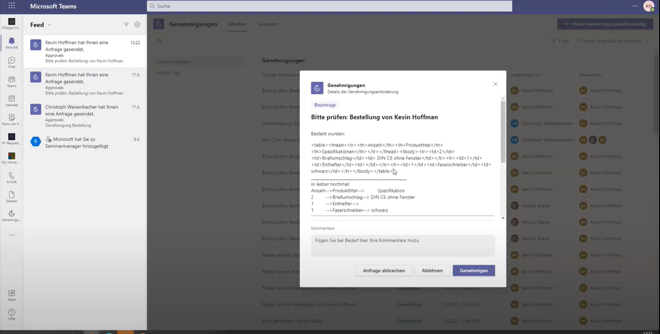Click Neue Genehmigungsanforderung button
660x334 pixels.
coord(605,24)
